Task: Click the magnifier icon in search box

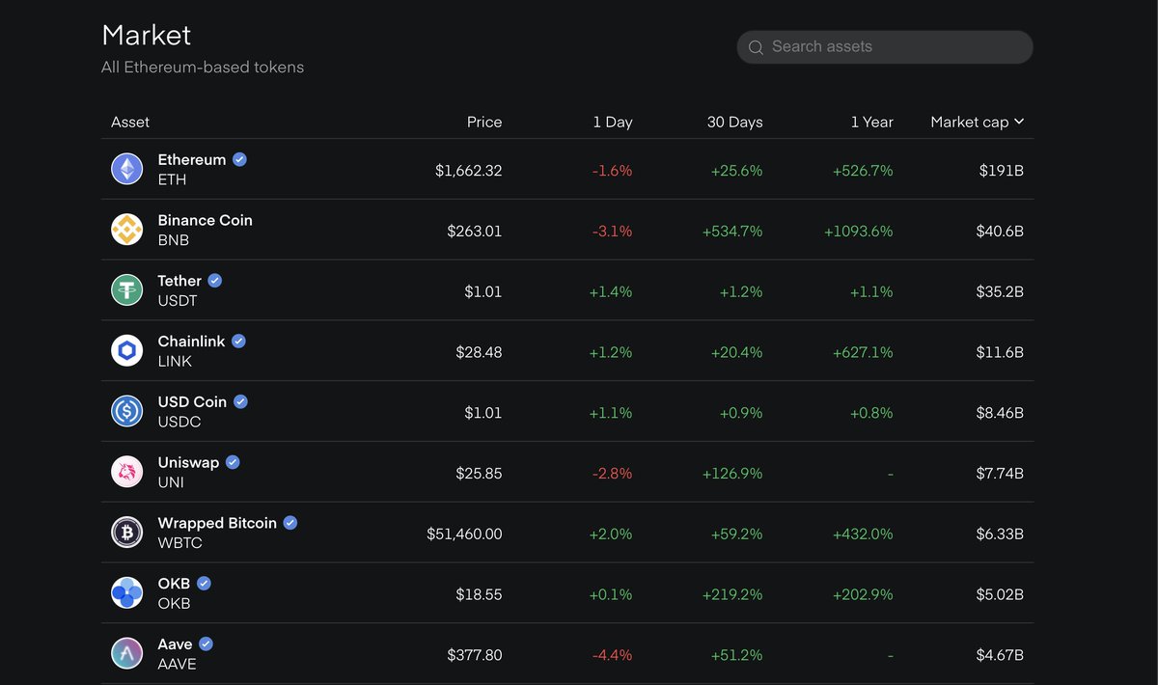Action: [756, 47]
